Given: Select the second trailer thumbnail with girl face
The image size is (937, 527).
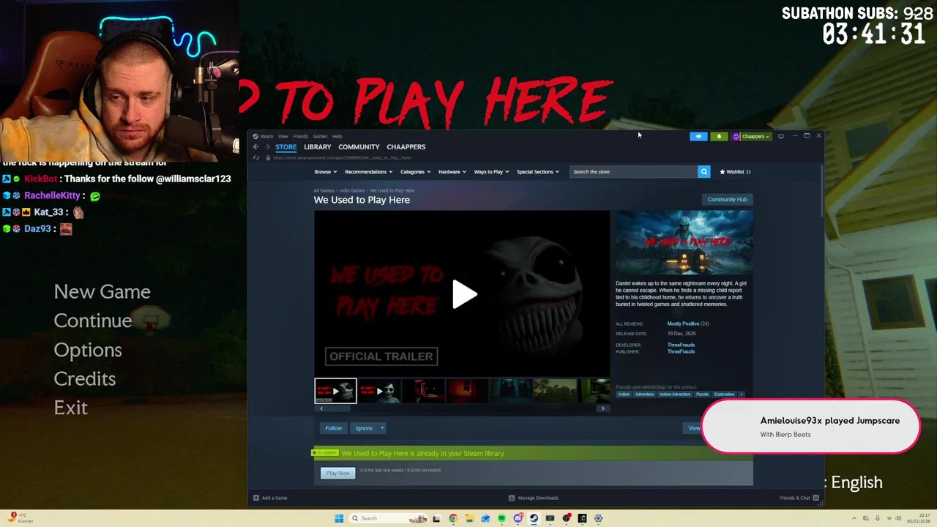Looking at the screenshot, I should coord(379,391).
